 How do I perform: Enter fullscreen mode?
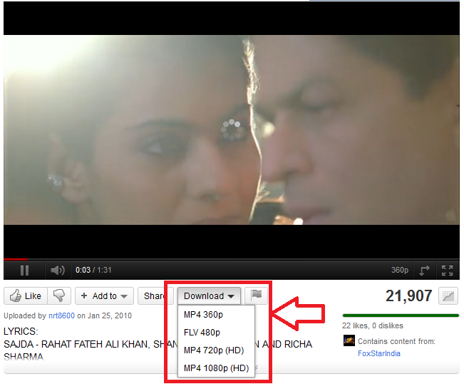[x=447, y=271]
